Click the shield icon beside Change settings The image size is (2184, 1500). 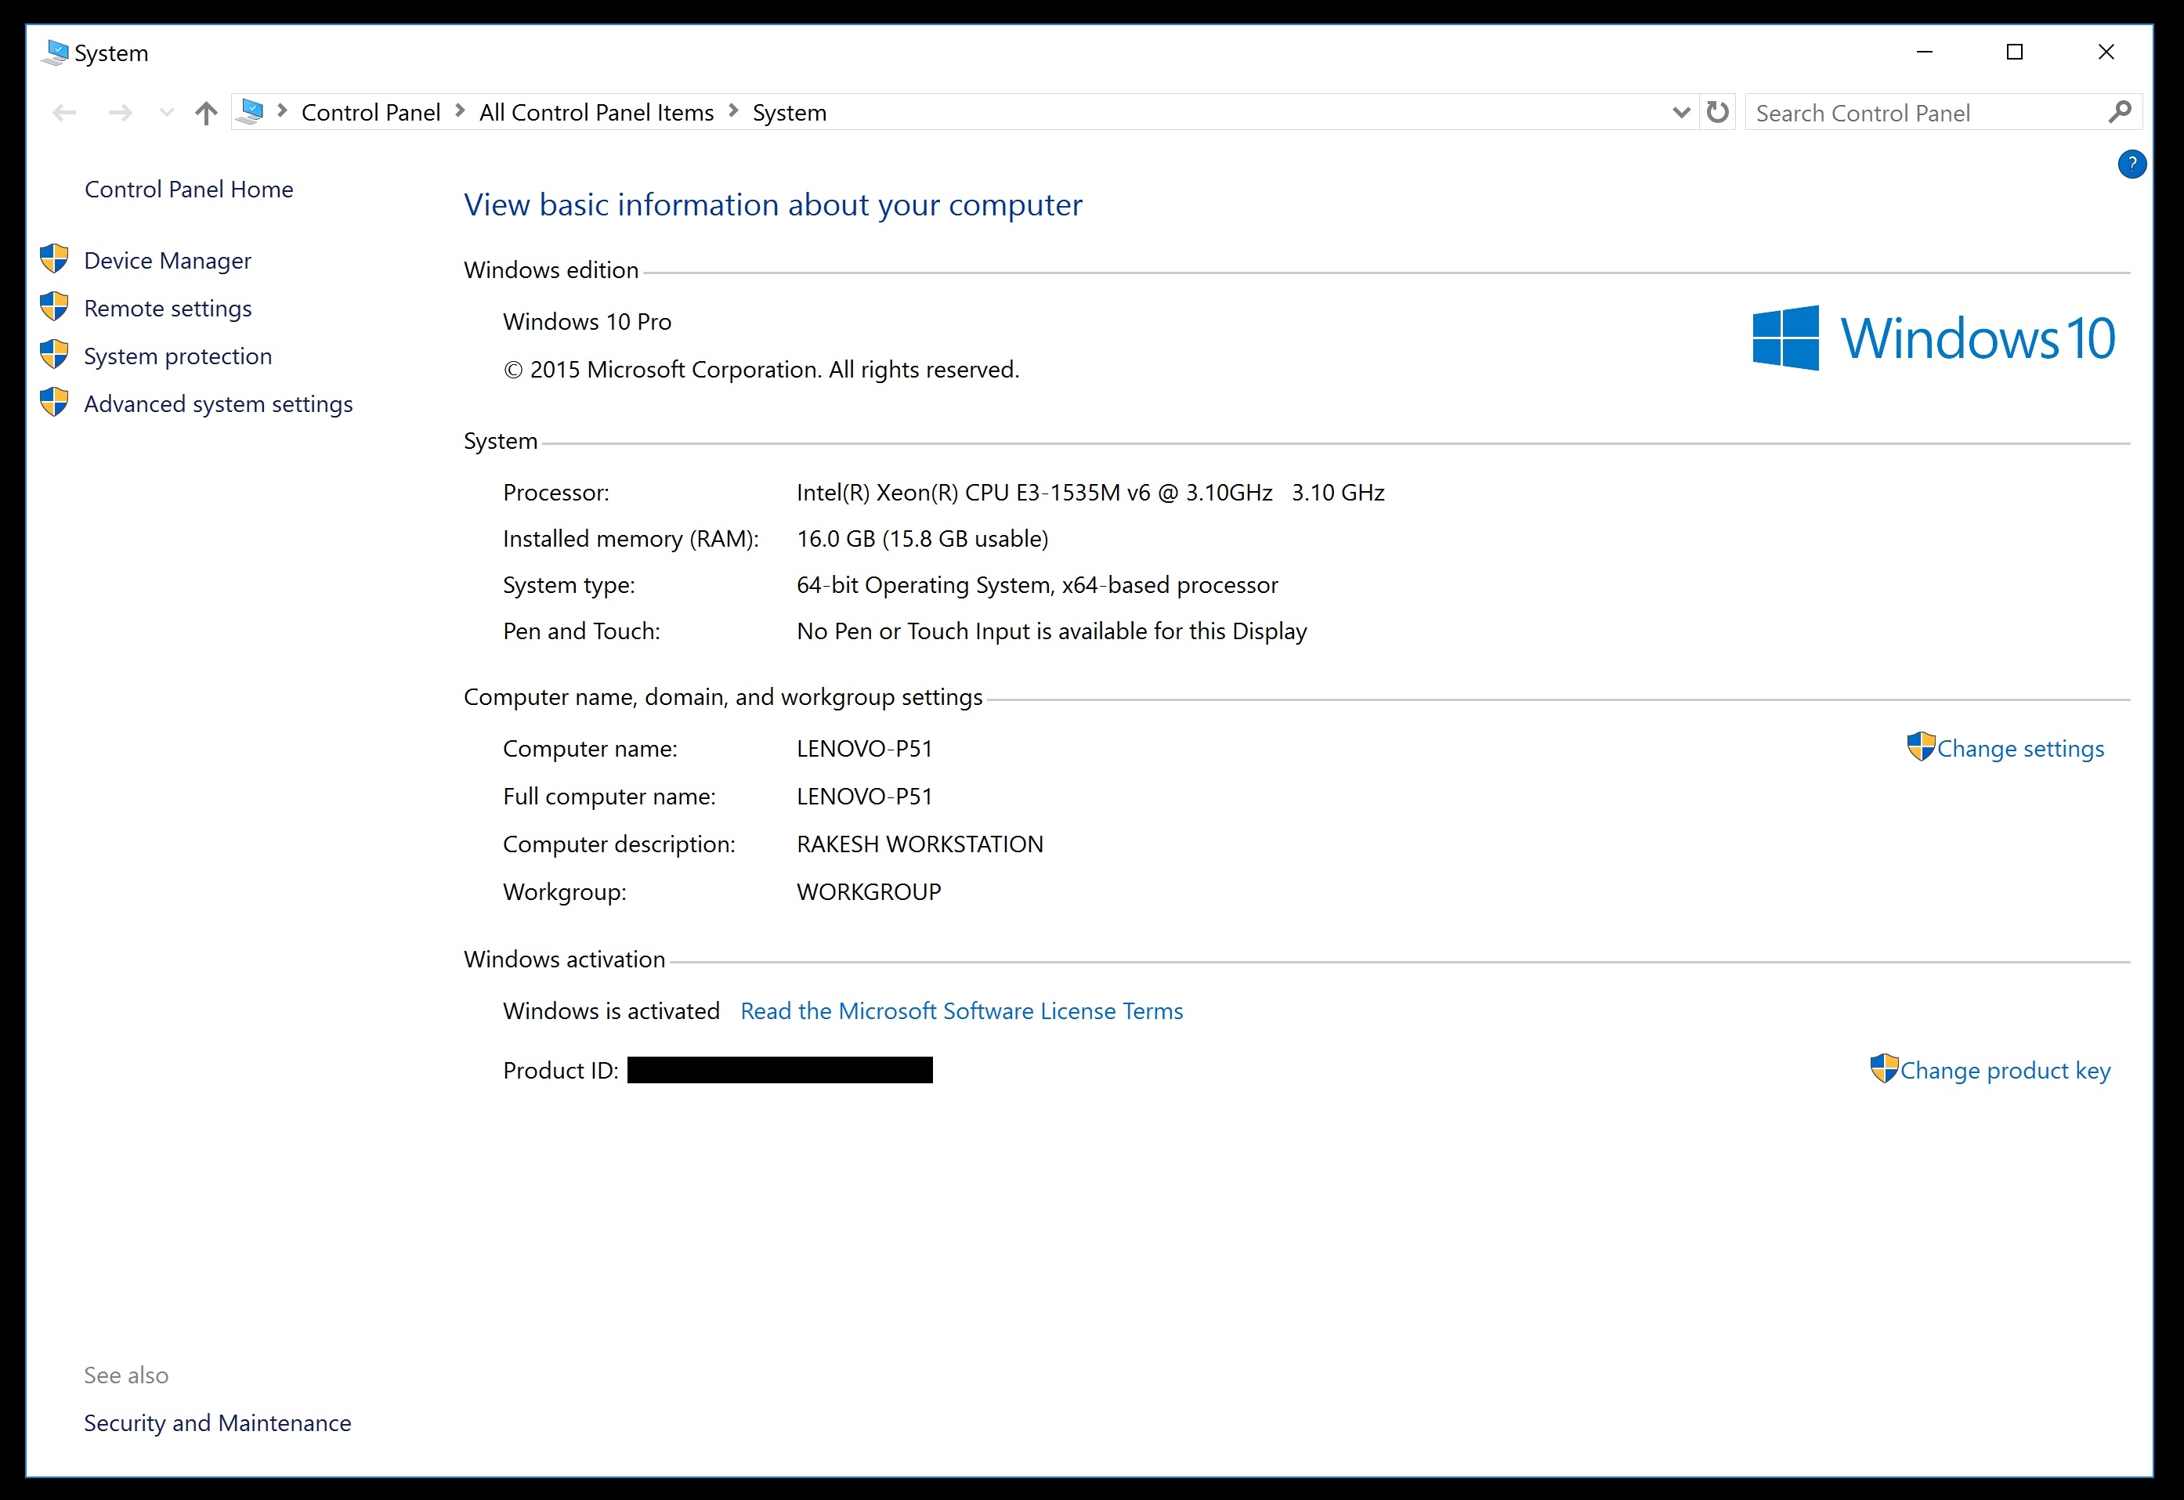[x=1920, y=747]
